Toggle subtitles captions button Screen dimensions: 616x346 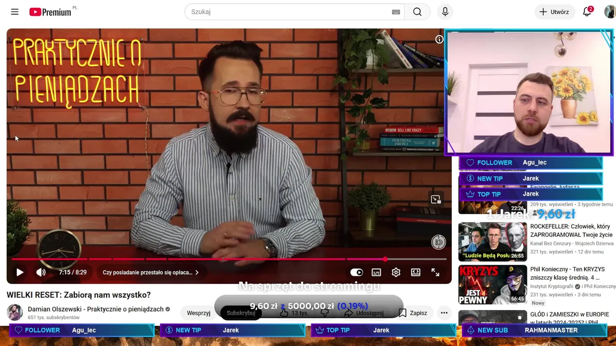pyautogui.click(x=376, y=272)
